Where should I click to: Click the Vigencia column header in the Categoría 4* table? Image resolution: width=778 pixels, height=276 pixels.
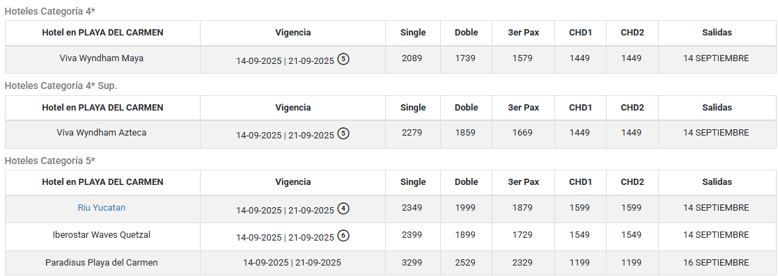coord(293,32)
